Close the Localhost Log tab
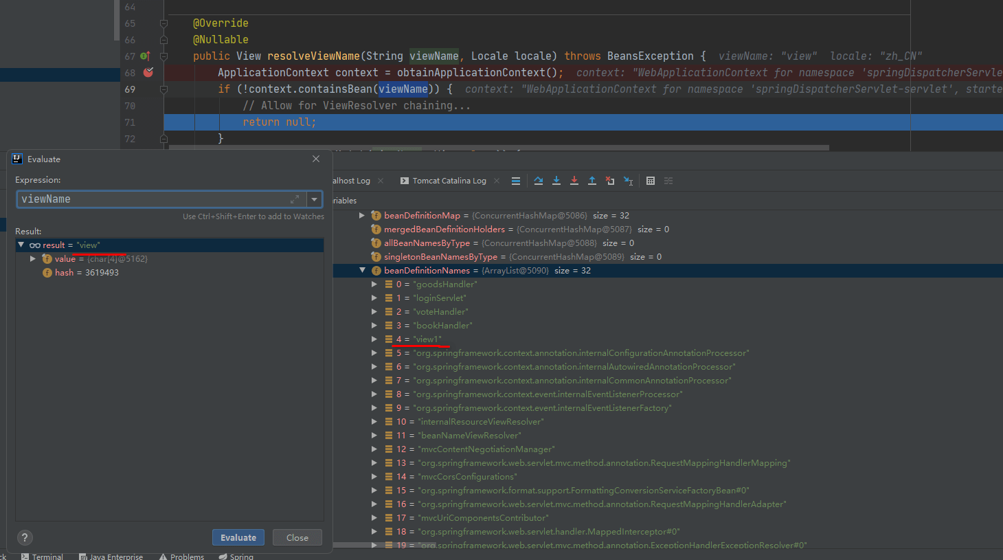Screen dimensions: 1003x560 click(381, 181)
